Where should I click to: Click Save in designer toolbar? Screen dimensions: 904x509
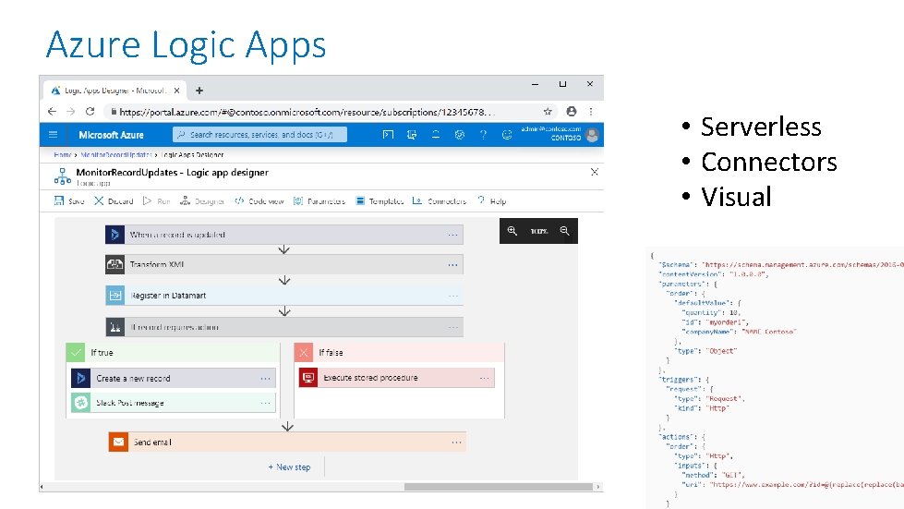[69, 200]
